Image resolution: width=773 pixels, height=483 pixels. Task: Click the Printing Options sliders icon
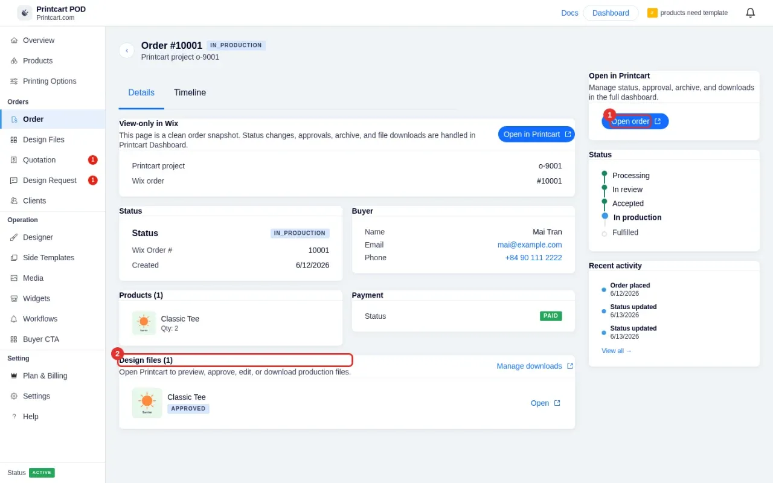(x=14, y=82)
